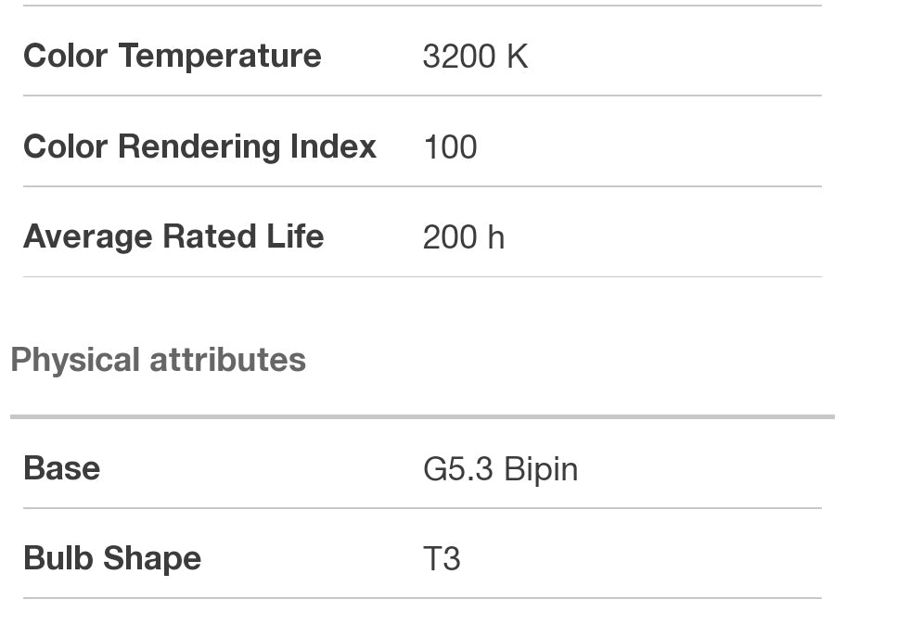The width and height of the screenshot is (923, 625).
Task: Click the word Bipin in Base value
Action: click(541, 469)
